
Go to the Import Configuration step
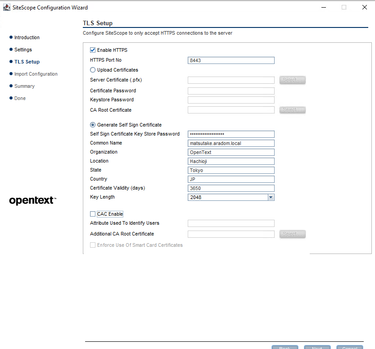click(x=36, y=74)
